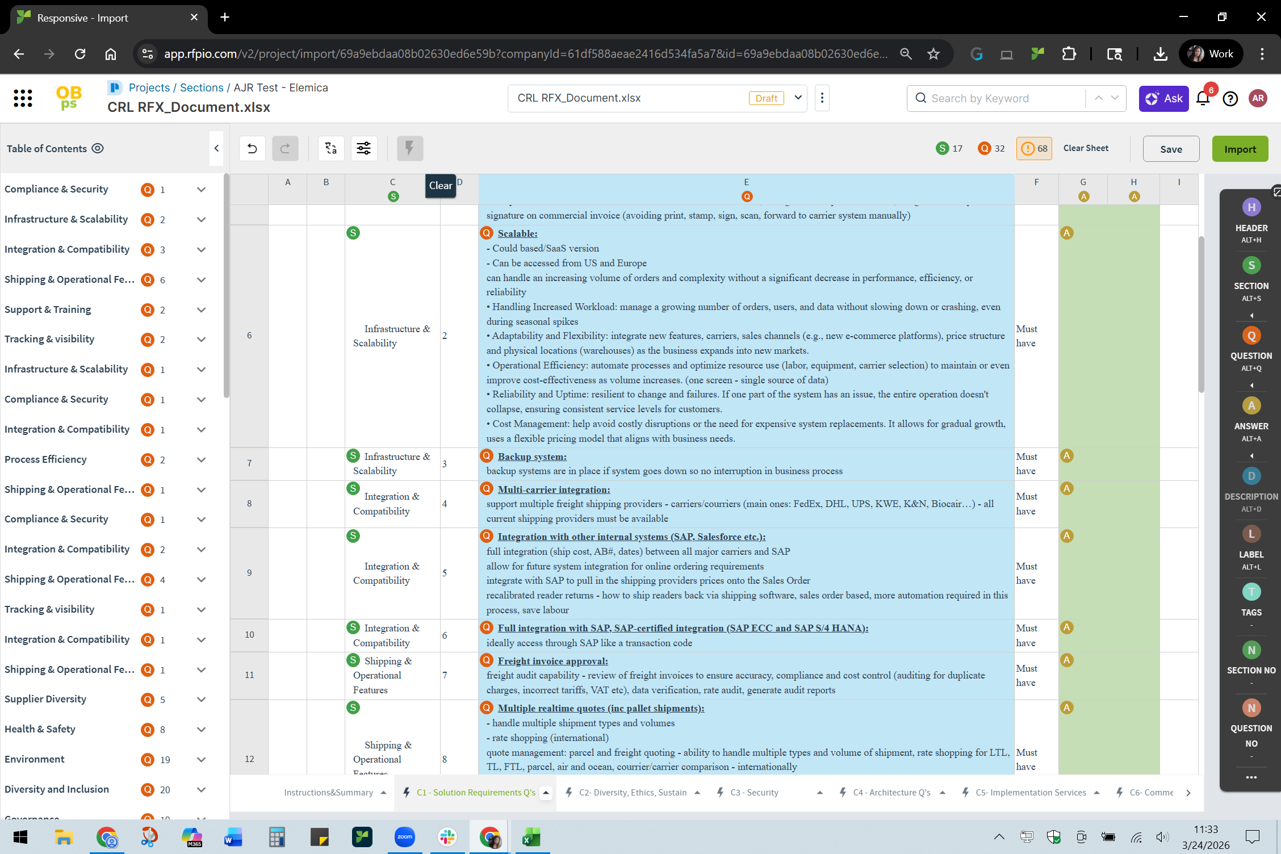
Task: Expand Process Efficiency section
Action: 201,460
